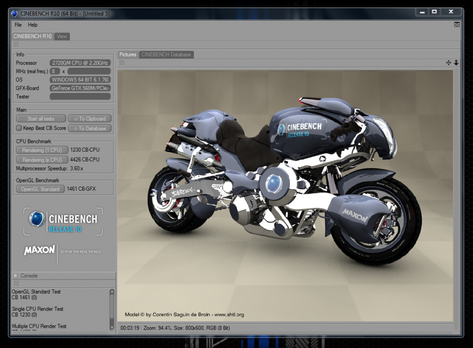Click the move/pan view icon above the picture
Screen dimensions: 473x348
(448, 63)
